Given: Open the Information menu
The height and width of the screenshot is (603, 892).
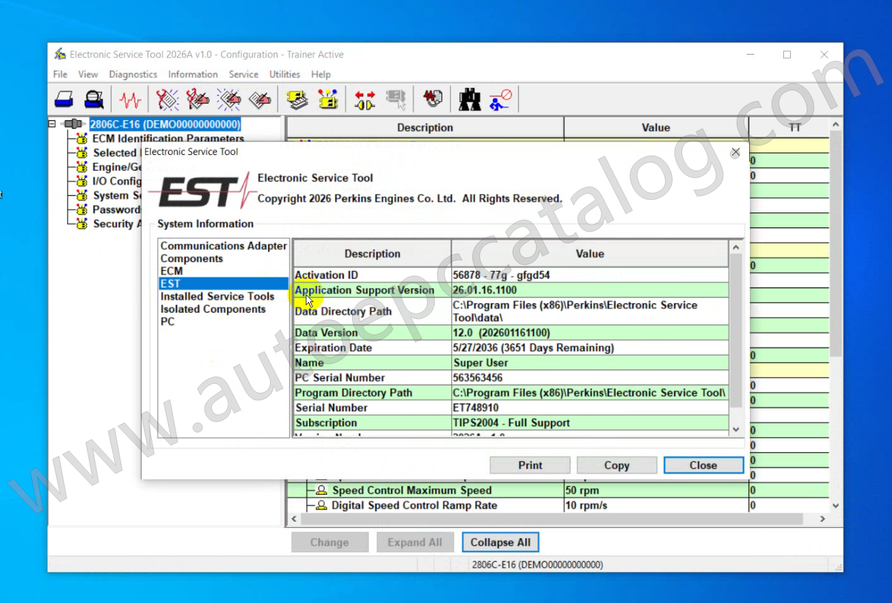Looking at the screenshot, I should (x=193, y=74).
